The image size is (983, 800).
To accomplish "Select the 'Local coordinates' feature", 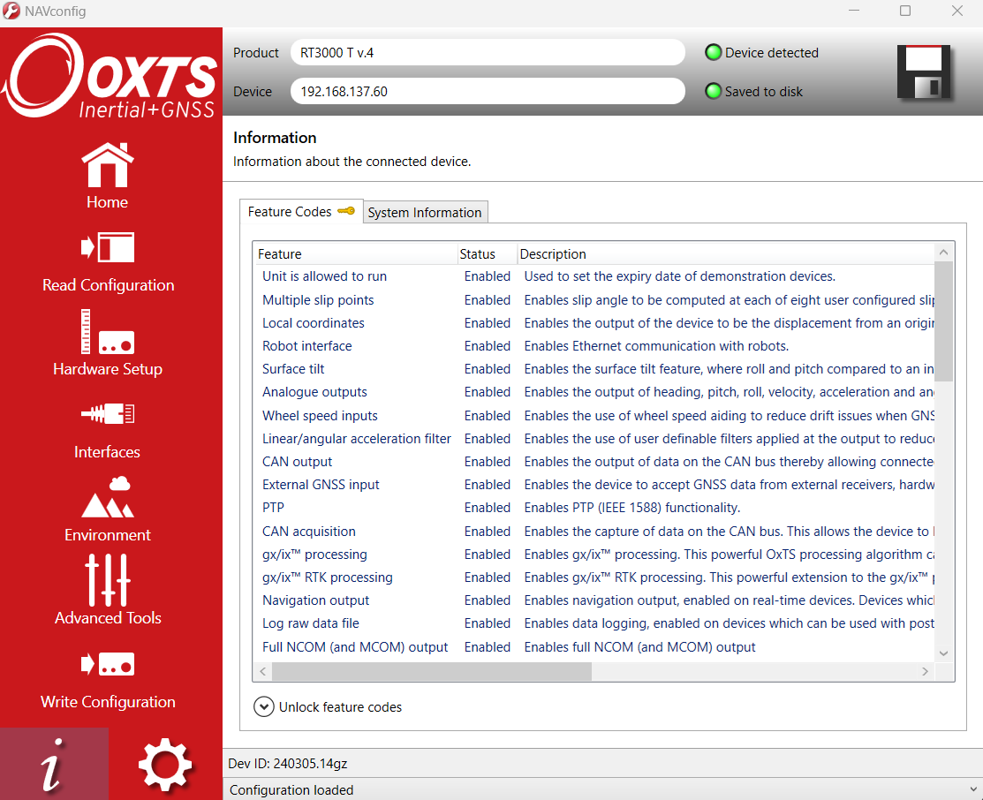I will (313, 323).
